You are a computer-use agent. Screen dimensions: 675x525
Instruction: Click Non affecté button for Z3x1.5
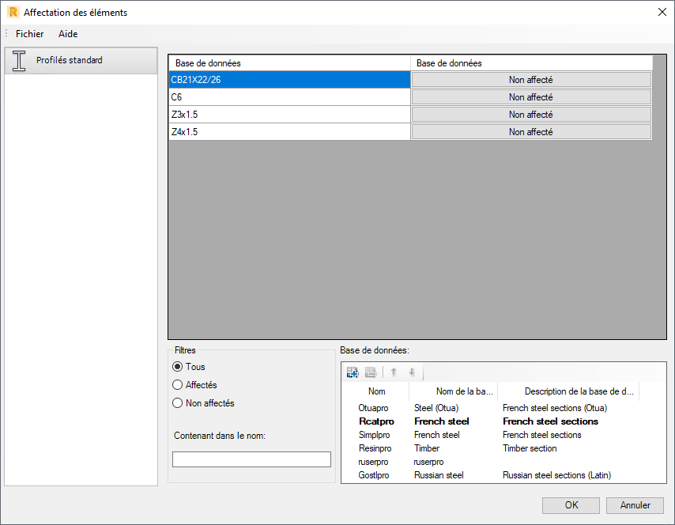(x=531, y=115)
